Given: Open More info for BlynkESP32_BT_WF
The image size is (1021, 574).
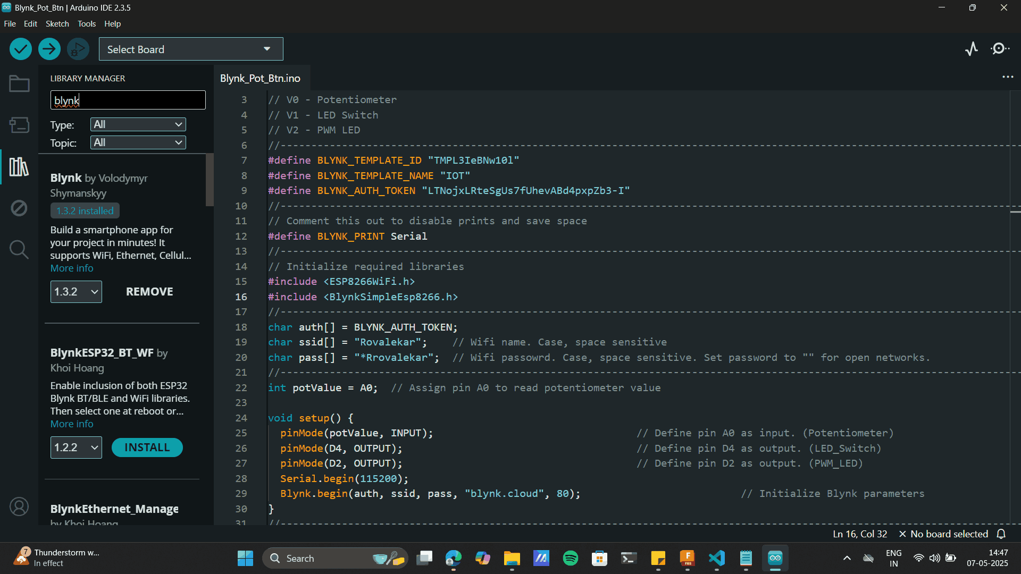Looking at the screenshot, I should pyautogui.click(x=72, y=424).
